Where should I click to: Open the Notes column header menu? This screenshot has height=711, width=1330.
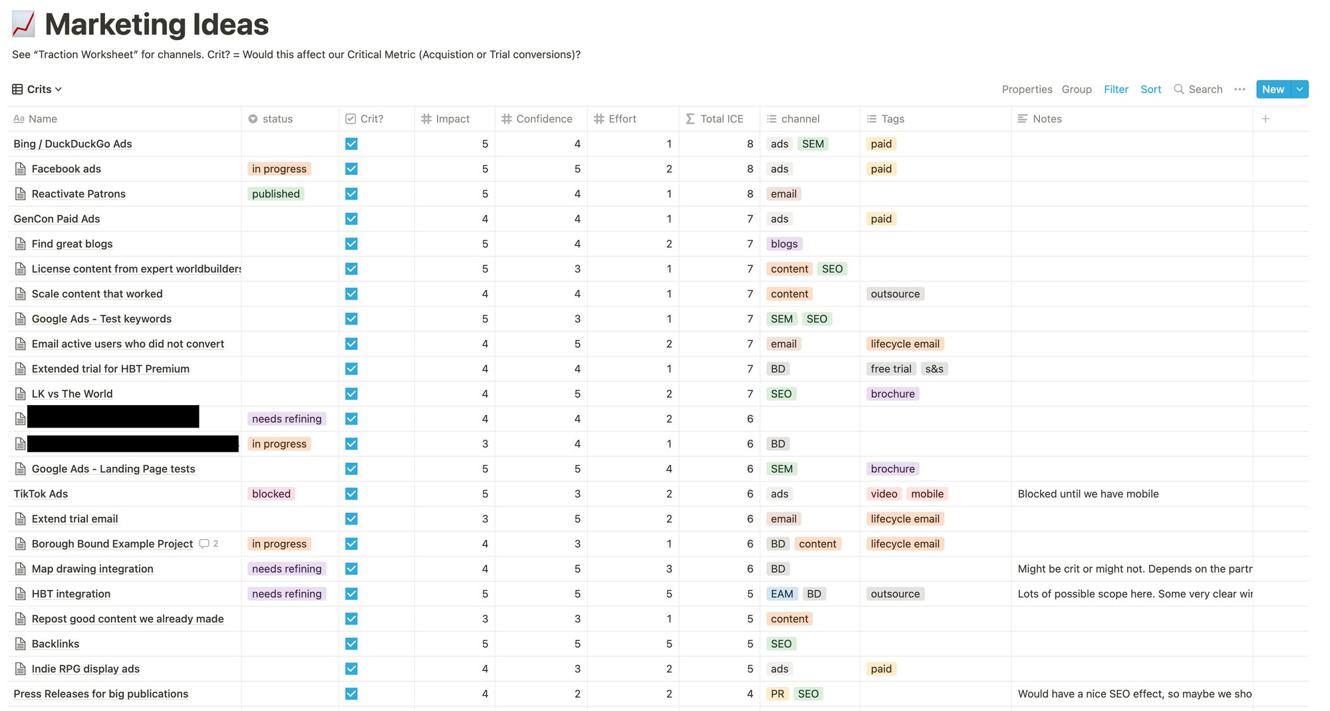[x=1132, y=119]
